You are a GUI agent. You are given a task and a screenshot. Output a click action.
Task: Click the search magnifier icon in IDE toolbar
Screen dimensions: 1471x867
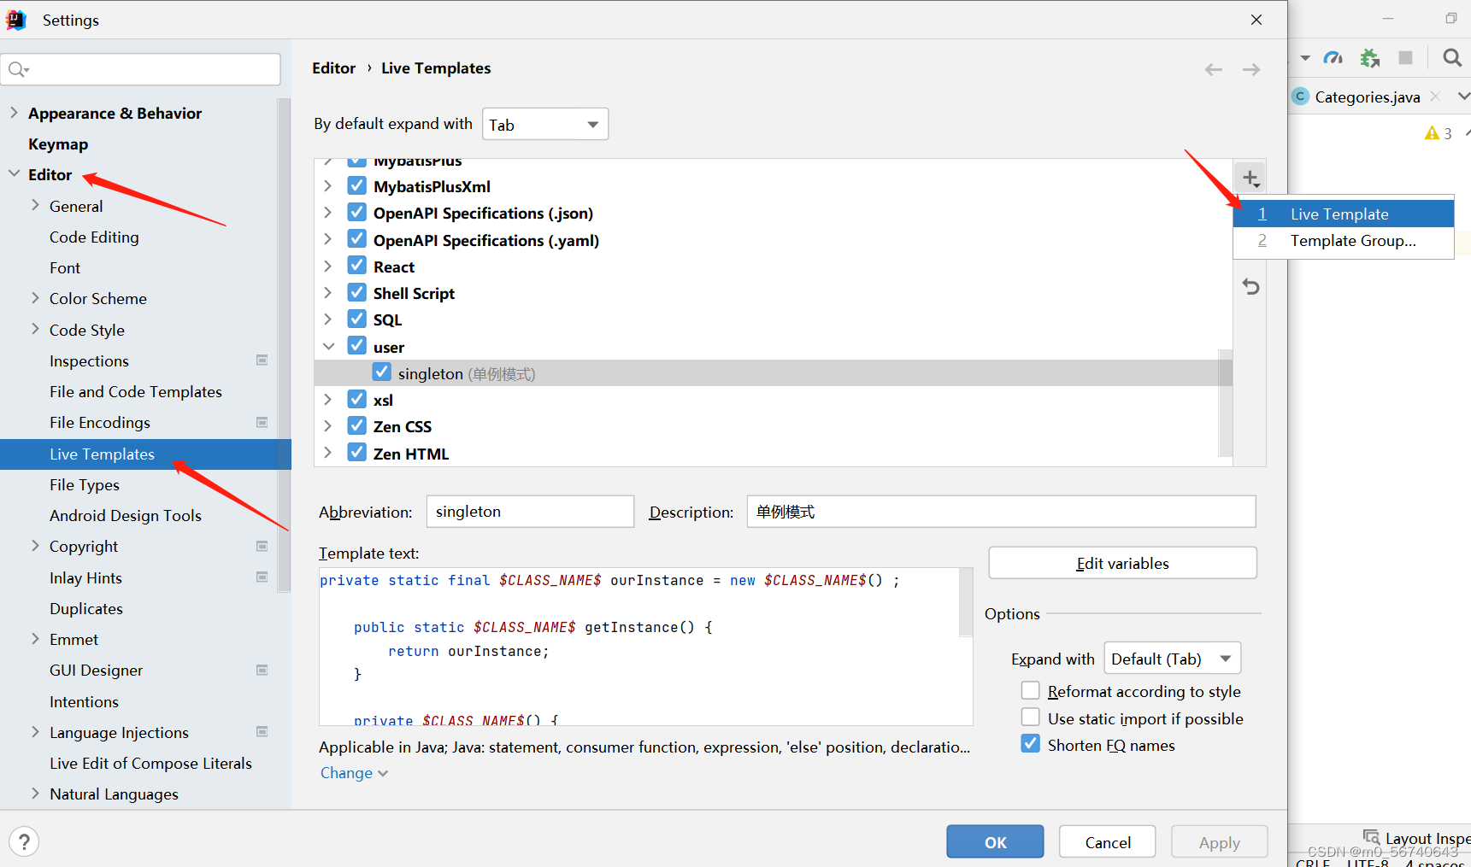(x=1451, y=58)
